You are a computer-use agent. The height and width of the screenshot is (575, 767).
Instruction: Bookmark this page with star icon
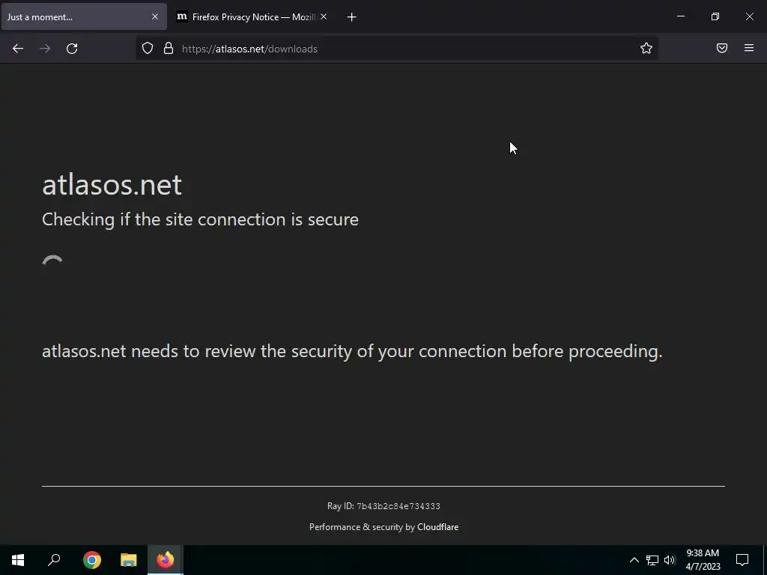click(x=646, y=48)
